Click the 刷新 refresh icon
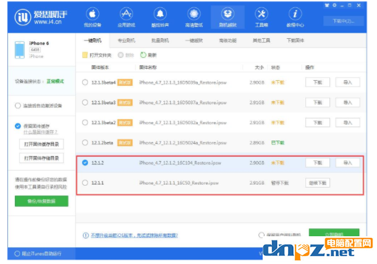The width and height of the screenshot is (377, 264). [143, 55]
